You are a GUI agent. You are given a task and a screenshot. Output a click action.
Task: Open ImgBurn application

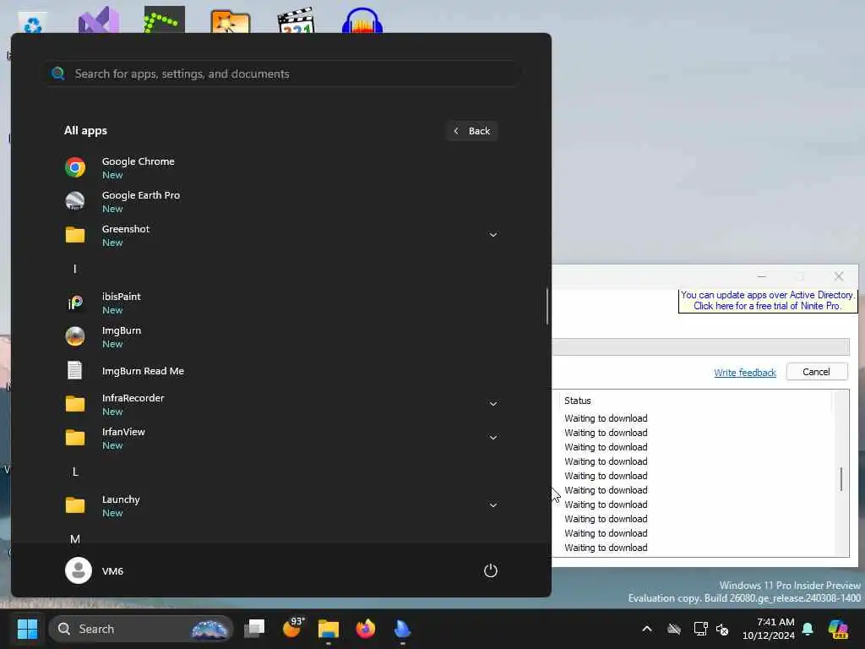pos(281,336)
